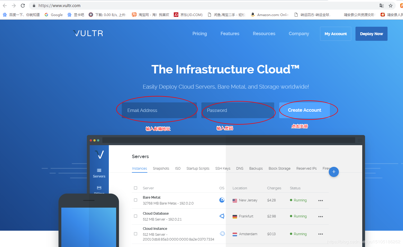Bookmark this page using star icon
Screen dimensions: 403x247
tap(390, 6)
